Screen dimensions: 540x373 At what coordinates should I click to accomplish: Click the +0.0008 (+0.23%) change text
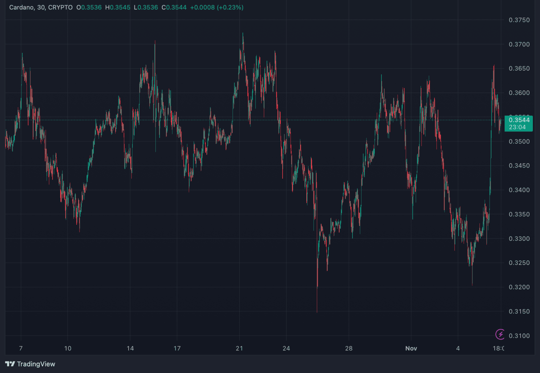tap(217, 8)
